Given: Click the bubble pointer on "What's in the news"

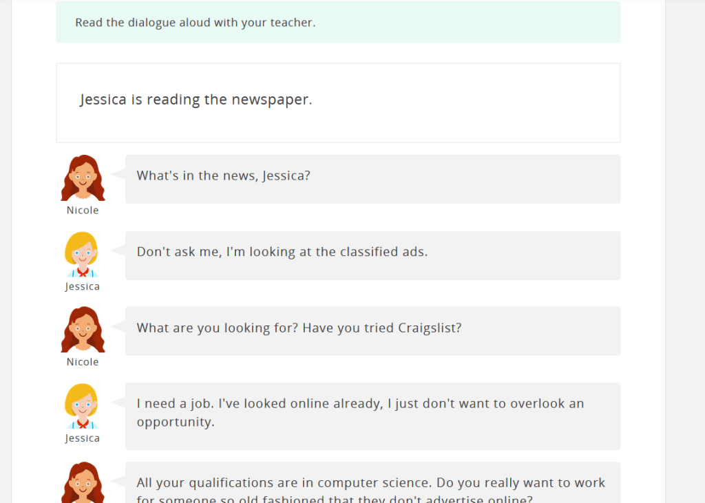Looking at the screenshot, I should coord(118,175).
